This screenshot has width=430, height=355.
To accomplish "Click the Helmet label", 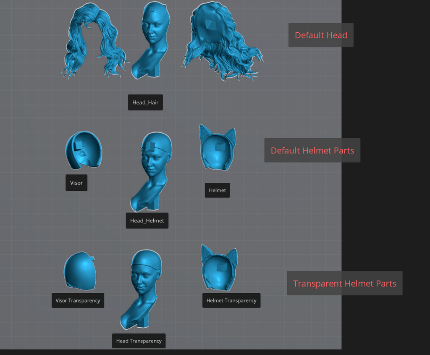I will click(x=217, y=190).
